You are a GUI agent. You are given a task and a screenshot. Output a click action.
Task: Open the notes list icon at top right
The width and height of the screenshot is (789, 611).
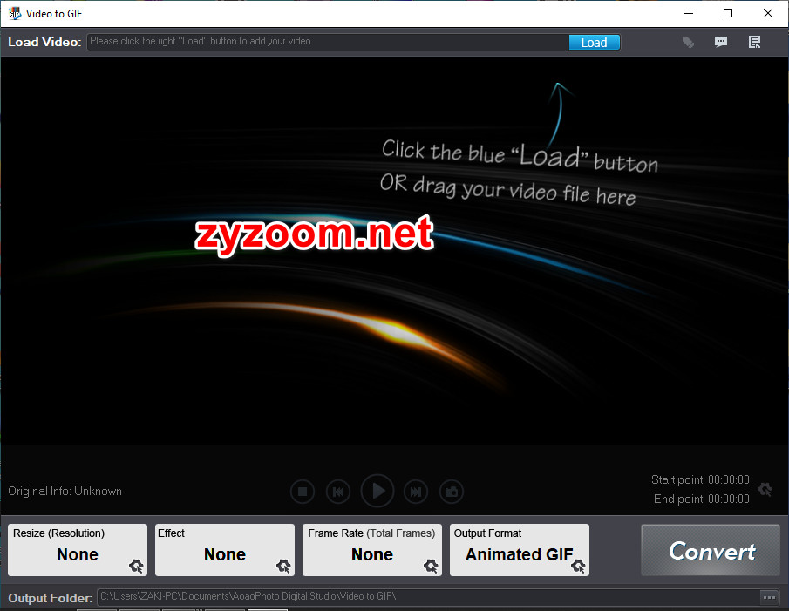pos(754,42)
